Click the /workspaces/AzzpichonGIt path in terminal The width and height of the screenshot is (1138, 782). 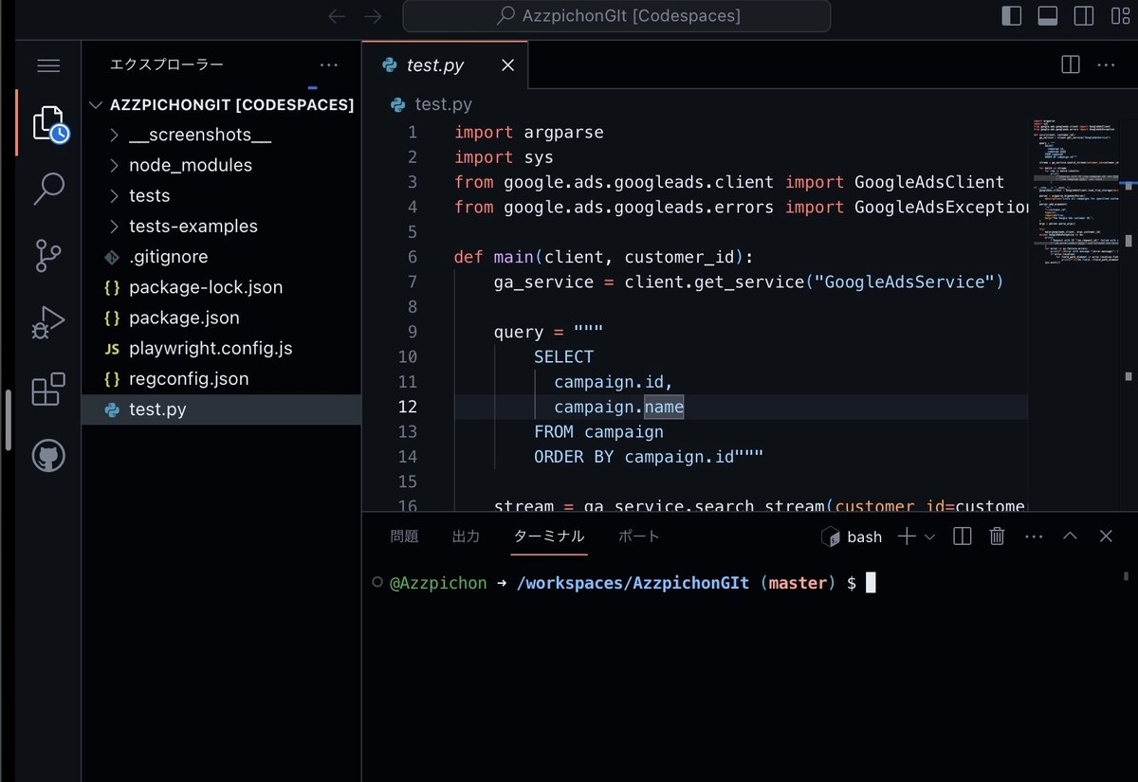pyautogui.click(x=633, y=583)
